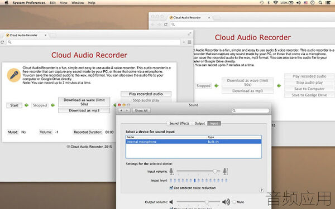Click the volume icon in menu bar
Image resolution: width=335 pixels, height=209 pixels.
pos(299,3)
